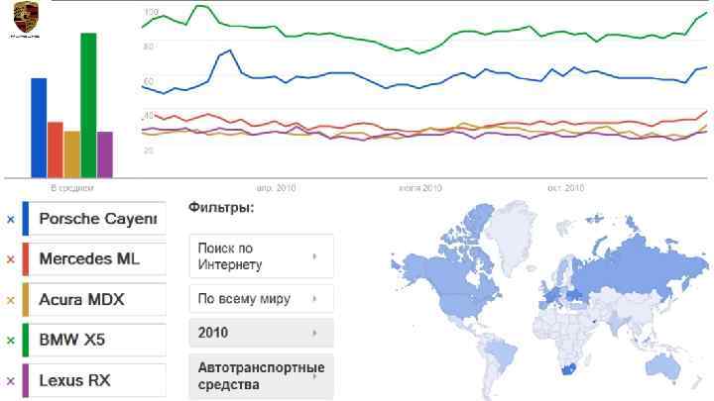Image resolution: width=714 pixels, height=401 pixels.
Task: Remove Lexus RX term with purple X
Action: point(11,380)
